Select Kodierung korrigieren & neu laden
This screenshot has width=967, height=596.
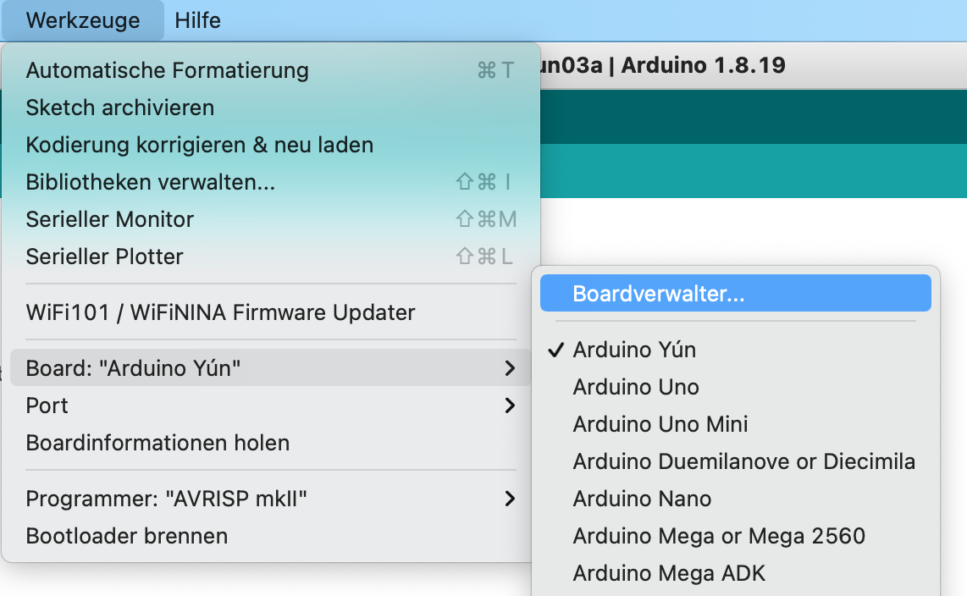point(271,145)
